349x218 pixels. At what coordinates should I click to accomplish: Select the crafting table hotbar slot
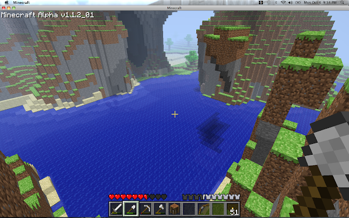click(174, 209)
